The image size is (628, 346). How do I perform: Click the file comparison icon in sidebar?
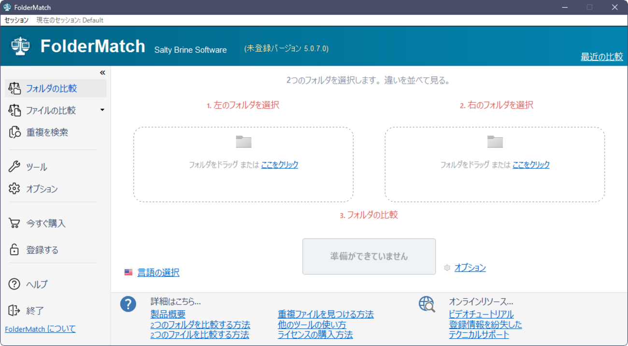coord(14,110)
